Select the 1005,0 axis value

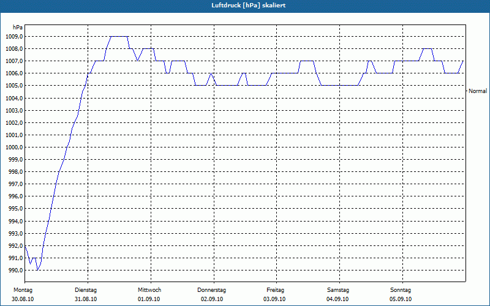[x=14, y=86]
